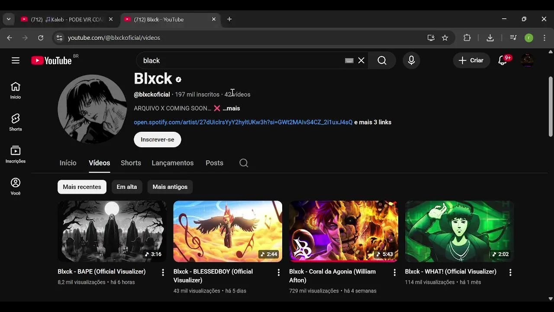Screen dimensions: 554x312
Task: Open Chrome three-dot menu
Action: coord(544,38)
